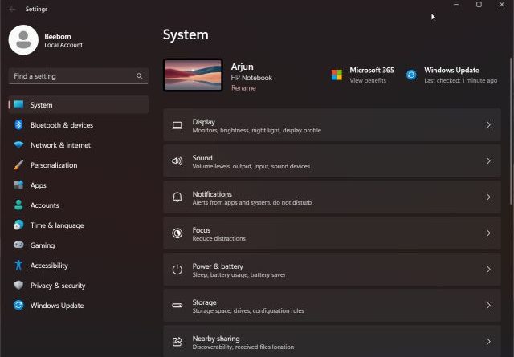Click the Windows Update sidebar sync icon
The width and height of the screenshot is (514, 357).
click(x=18, y=305)
